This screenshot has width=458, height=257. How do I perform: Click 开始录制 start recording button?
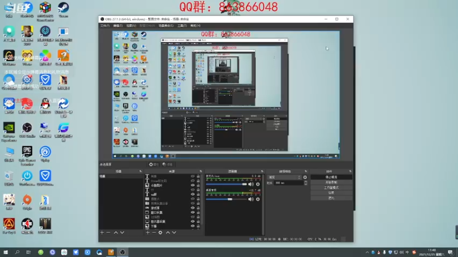tap(331, 182)
